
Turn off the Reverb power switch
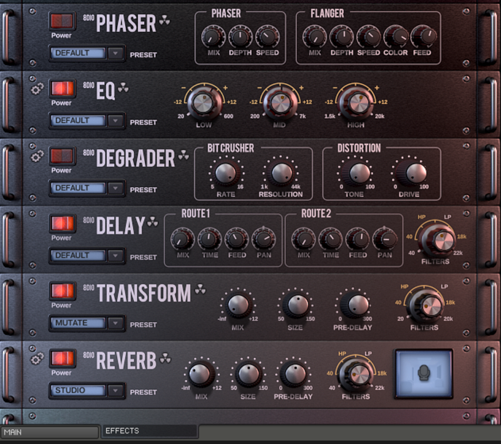coord(62,358)
